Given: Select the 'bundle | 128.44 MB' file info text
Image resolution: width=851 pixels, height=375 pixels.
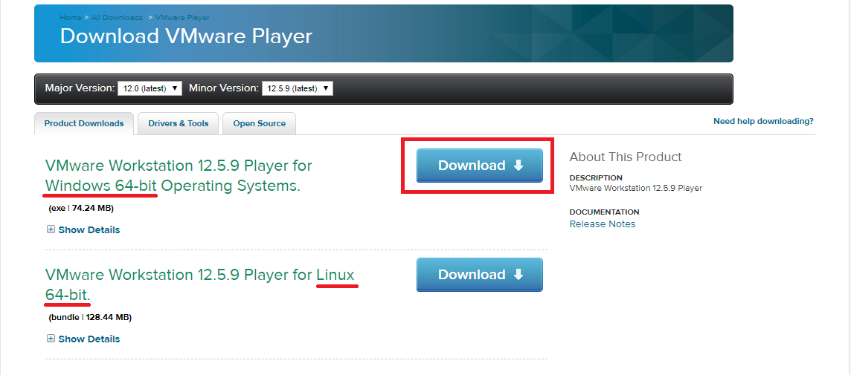Looking at the screenshot, I should pyautogui.click(x=90, y=317).
